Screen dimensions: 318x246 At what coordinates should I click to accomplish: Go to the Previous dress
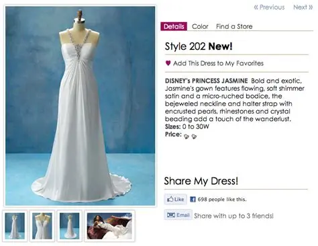tap(270, 7)
